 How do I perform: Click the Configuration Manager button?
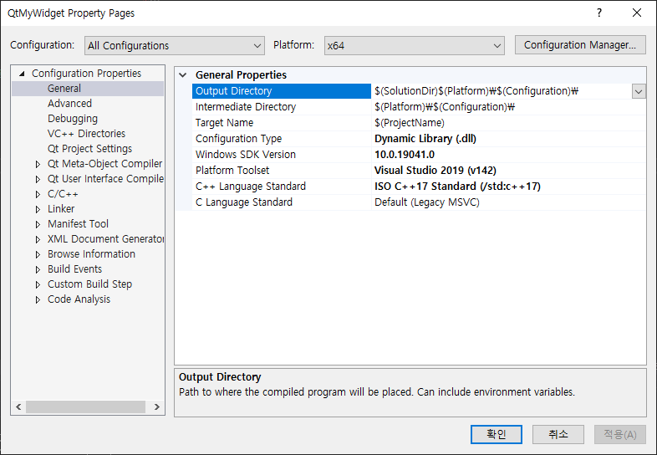click(580, 45)
